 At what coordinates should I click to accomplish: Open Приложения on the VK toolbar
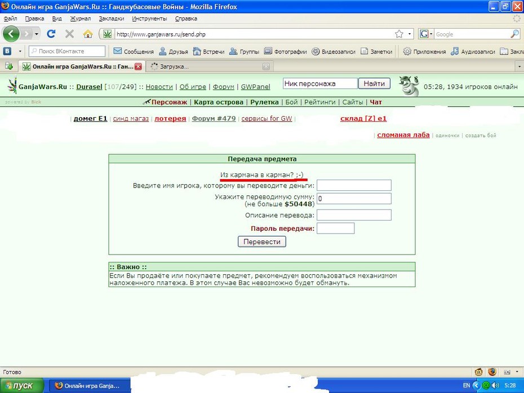[424, 51]
